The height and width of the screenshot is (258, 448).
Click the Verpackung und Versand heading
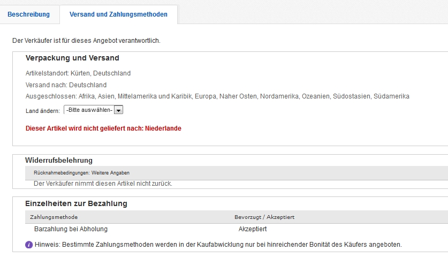72,58
